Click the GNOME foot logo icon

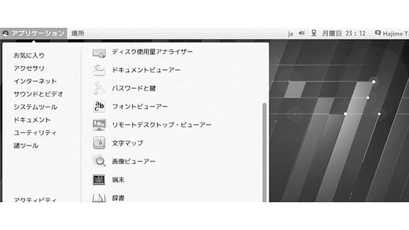[5, 33]
